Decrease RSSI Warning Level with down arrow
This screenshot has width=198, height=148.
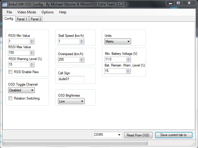click(32, 66)
